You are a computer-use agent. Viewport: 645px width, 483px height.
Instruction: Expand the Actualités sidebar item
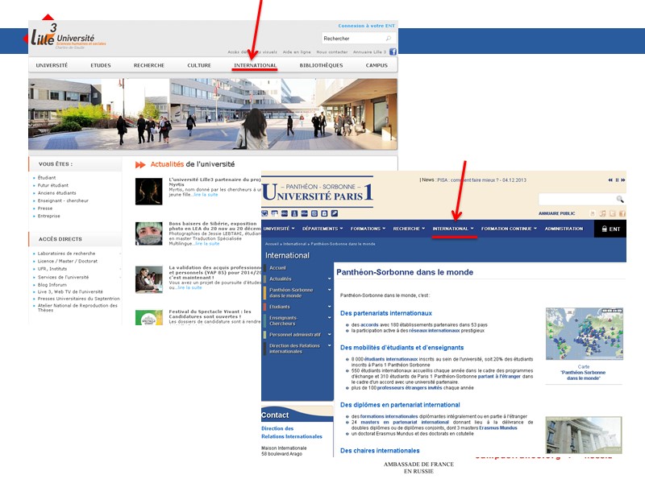(x=330, y=279)
